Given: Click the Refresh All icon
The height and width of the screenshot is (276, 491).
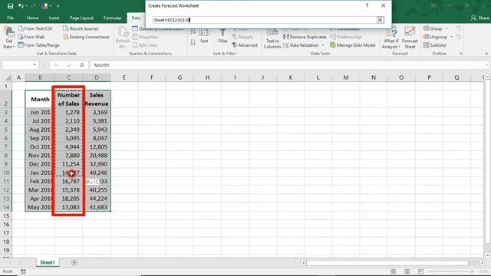Looking at the screenshot, I should point(123,38).
